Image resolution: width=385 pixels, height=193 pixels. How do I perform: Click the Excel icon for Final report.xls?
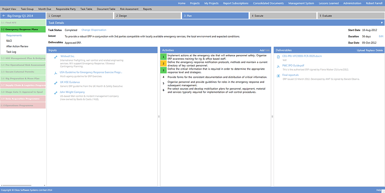pyautogui.click(x=278, y=75)
